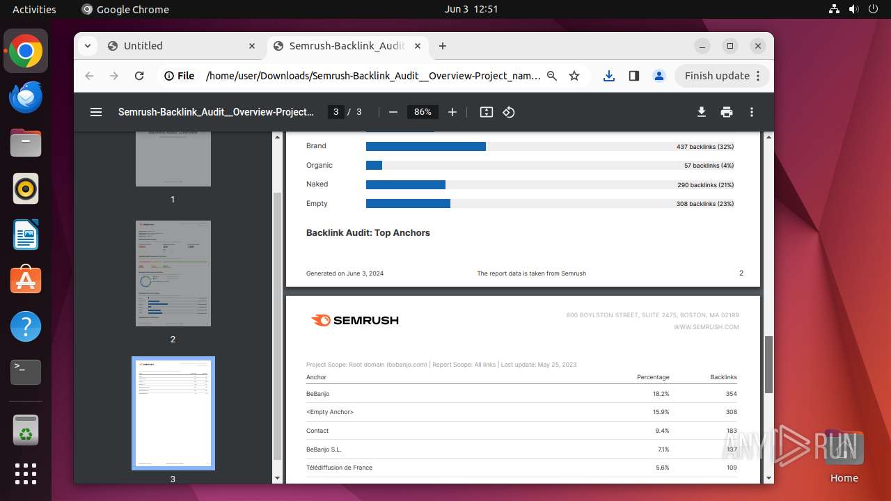The height and width of the screenshot is (501, 891).
Task: Click the Organic backlinks bar
Action: tap(374, 166)
